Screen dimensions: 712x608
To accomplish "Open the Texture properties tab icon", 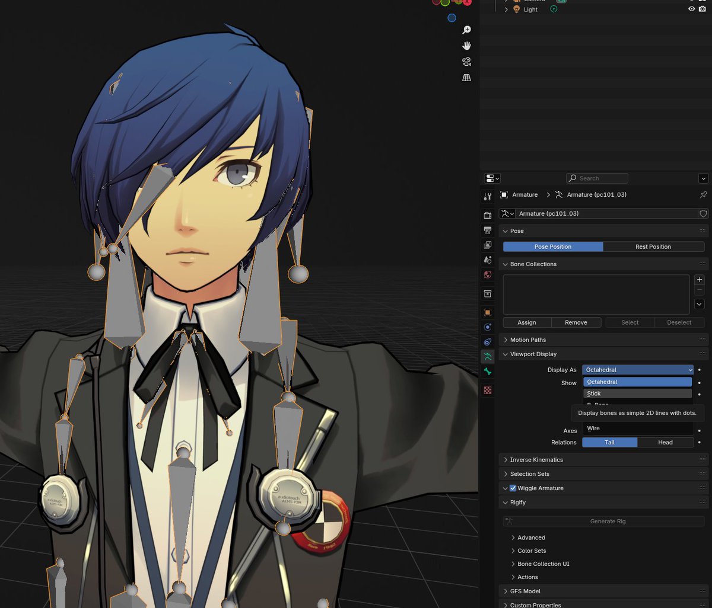I will 488,391.
